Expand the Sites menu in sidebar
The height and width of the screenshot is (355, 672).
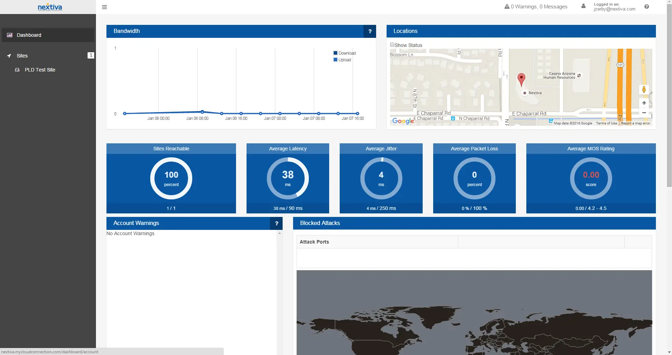click(x=22, y=56)
